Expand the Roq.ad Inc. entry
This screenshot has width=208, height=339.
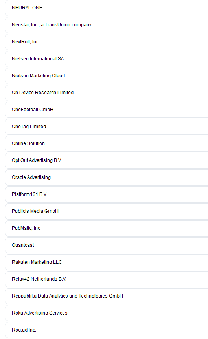coord(107,330)
